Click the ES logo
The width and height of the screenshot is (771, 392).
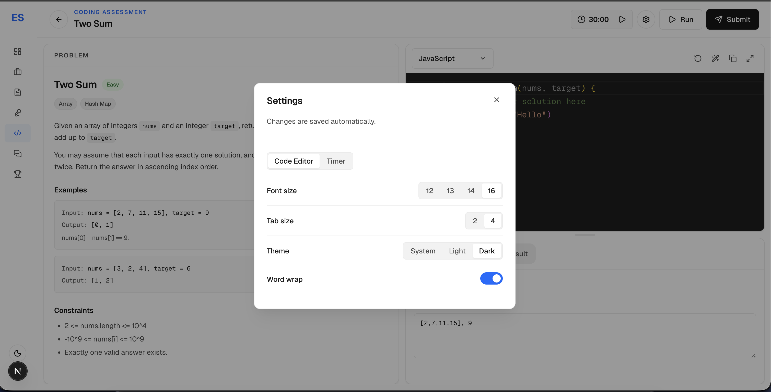click(18, 18)
